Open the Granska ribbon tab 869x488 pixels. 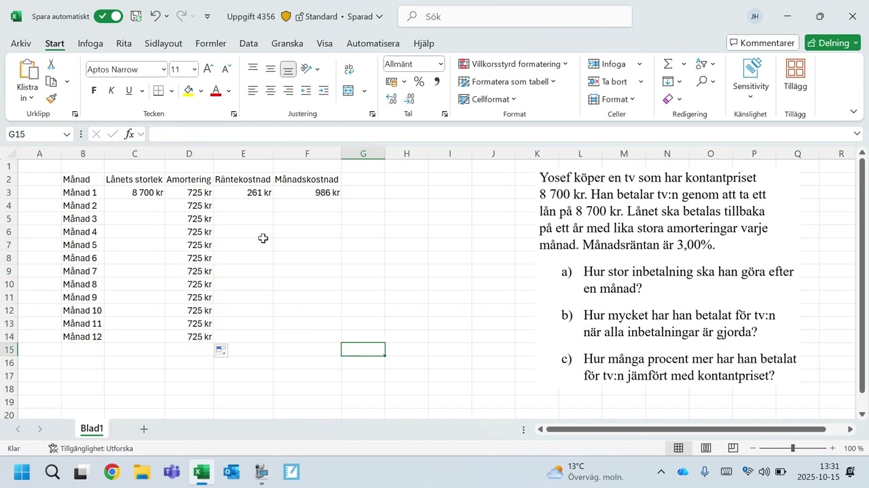coord(287,43)
